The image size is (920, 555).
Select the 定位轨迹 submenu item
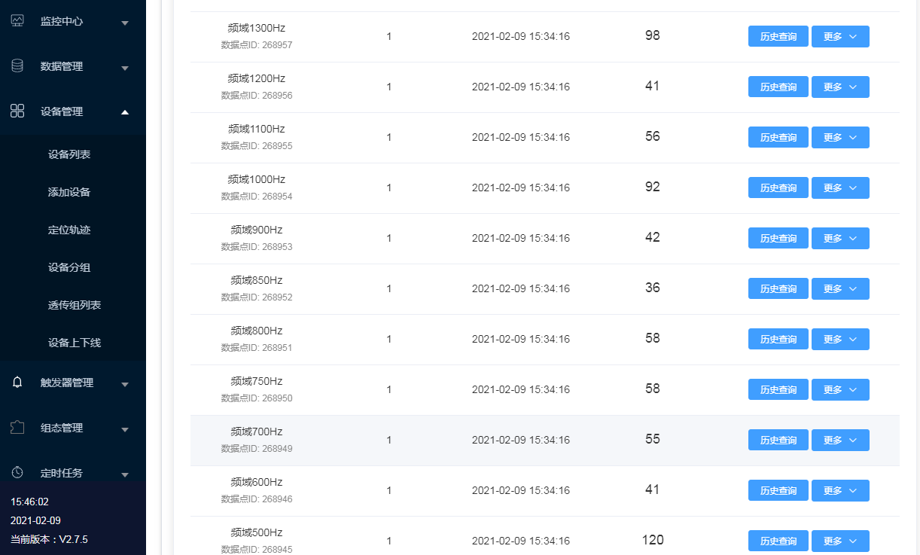(x=69, y=230)
